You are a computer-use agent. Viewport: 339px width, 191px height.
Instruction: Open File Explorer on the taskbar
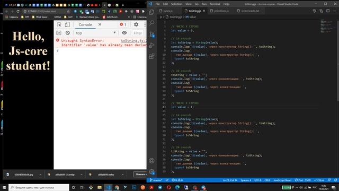pyautogui.click(x=100, y=187)
